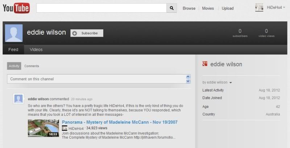Click HiDeHo4 uploader name under video title

[76, 128]
